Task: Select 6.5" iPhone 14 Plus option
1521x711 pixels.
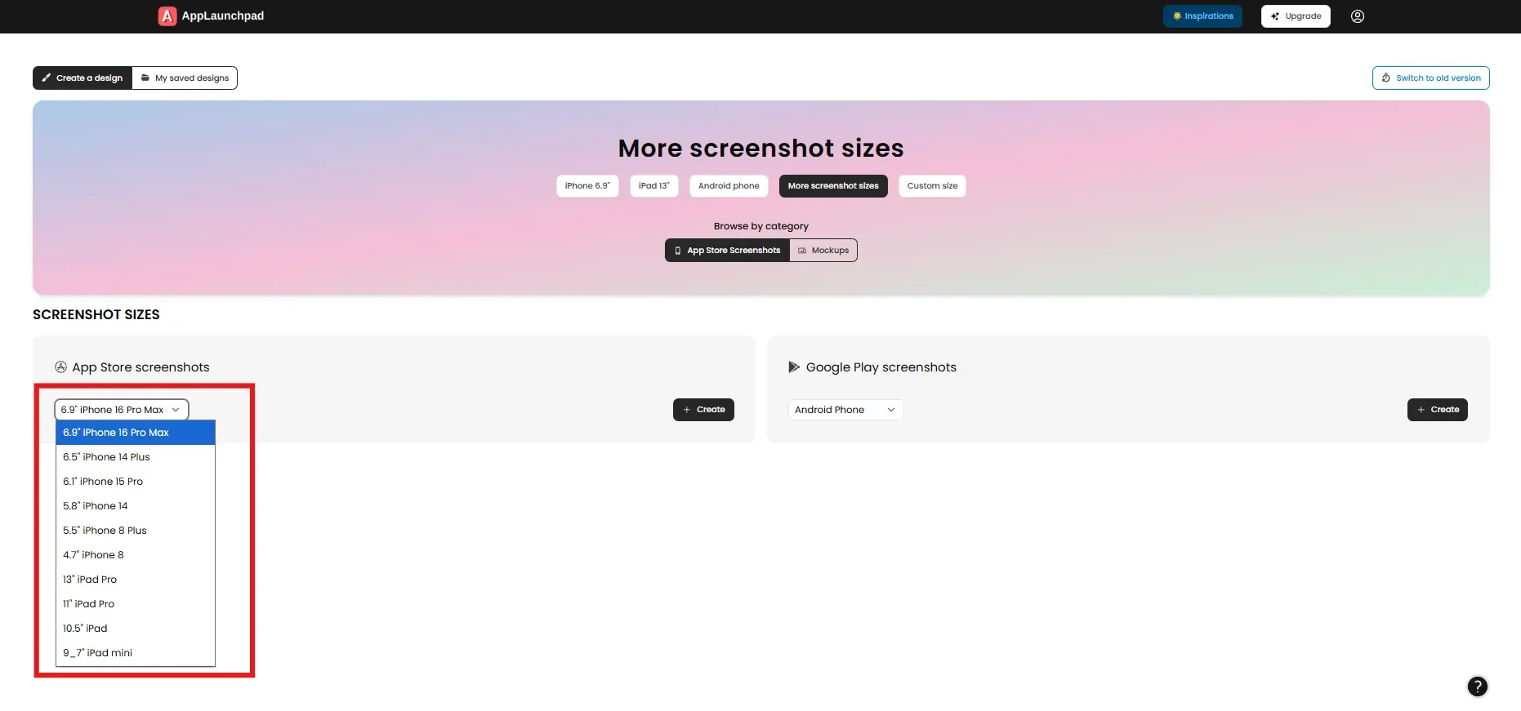Action: click(x=136, y=457)
